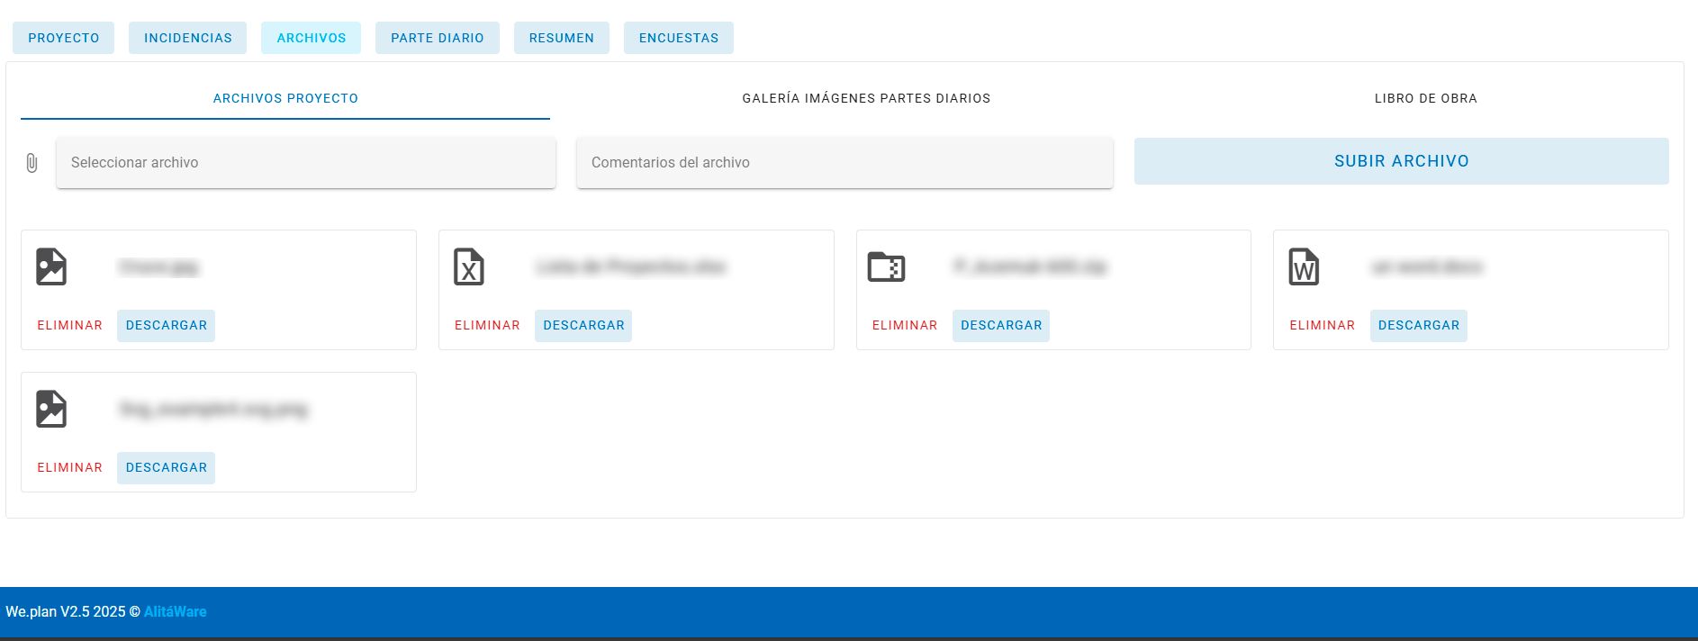This screenshot has width=1698, height=641.
Task: Click the paperclip attachment icon
Action: coord(32,163)
